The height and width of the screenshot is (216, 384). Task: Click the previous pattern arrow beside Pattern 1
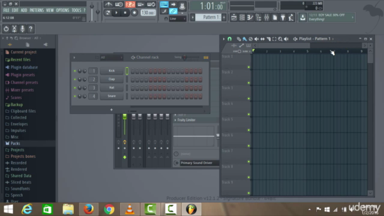click(x=193, y=17)
